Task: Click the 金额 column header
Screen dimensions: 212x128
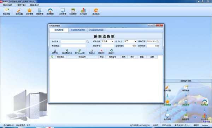Action: click(x=152, y=57)
